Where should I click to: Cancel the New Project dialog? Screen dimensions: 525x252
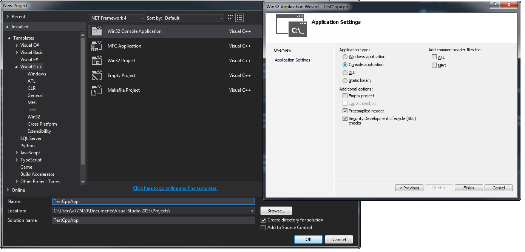click(339, 240)
